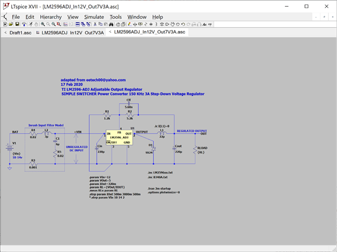Zoom in using the magnifier plus icon
This screenshot has height=252, width=337.
(43, 24)
